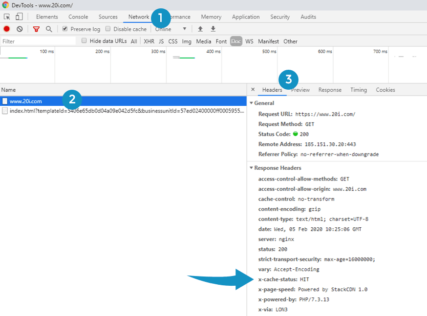Collapse the Response Headers section
This screenshot has height=316, width=427.
click(x=251, y=168)
